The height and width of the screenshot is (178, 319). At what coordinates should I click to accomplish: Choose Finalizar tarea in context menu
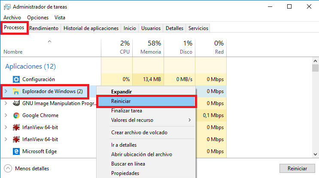[x=146, y=111]
